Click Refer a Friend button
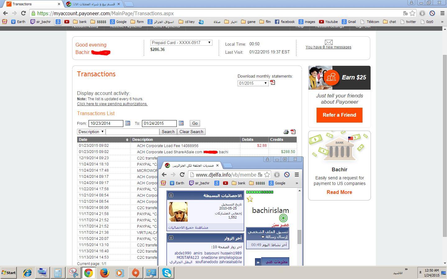 pos(339,115)
